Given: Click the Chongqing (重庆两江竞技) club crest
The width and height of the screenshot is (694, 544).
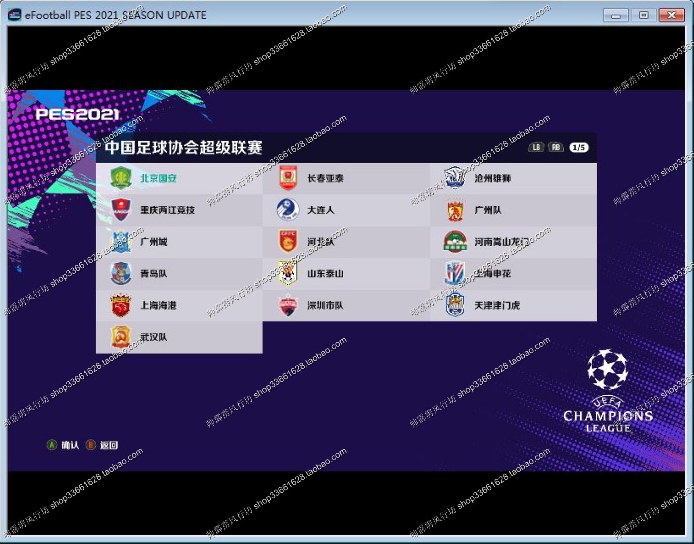Looking at the screenshot, I should 121,210.
